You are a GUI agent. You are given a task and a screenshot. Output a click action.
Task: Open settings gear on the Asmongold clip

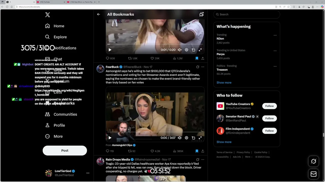(186, 138)
